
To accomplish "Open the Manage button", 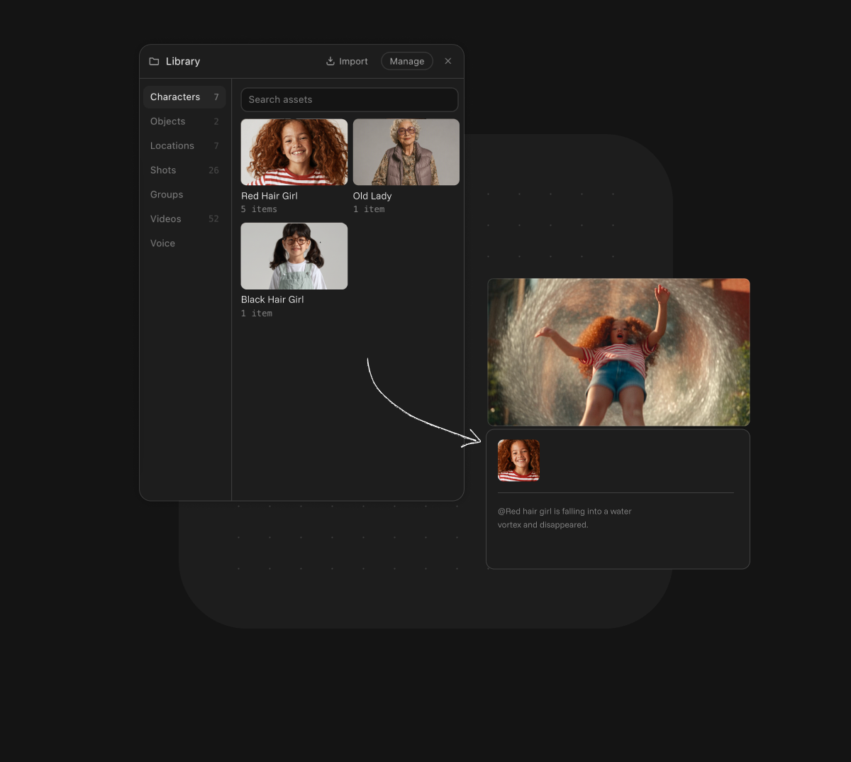I will (x=407, y=62).
